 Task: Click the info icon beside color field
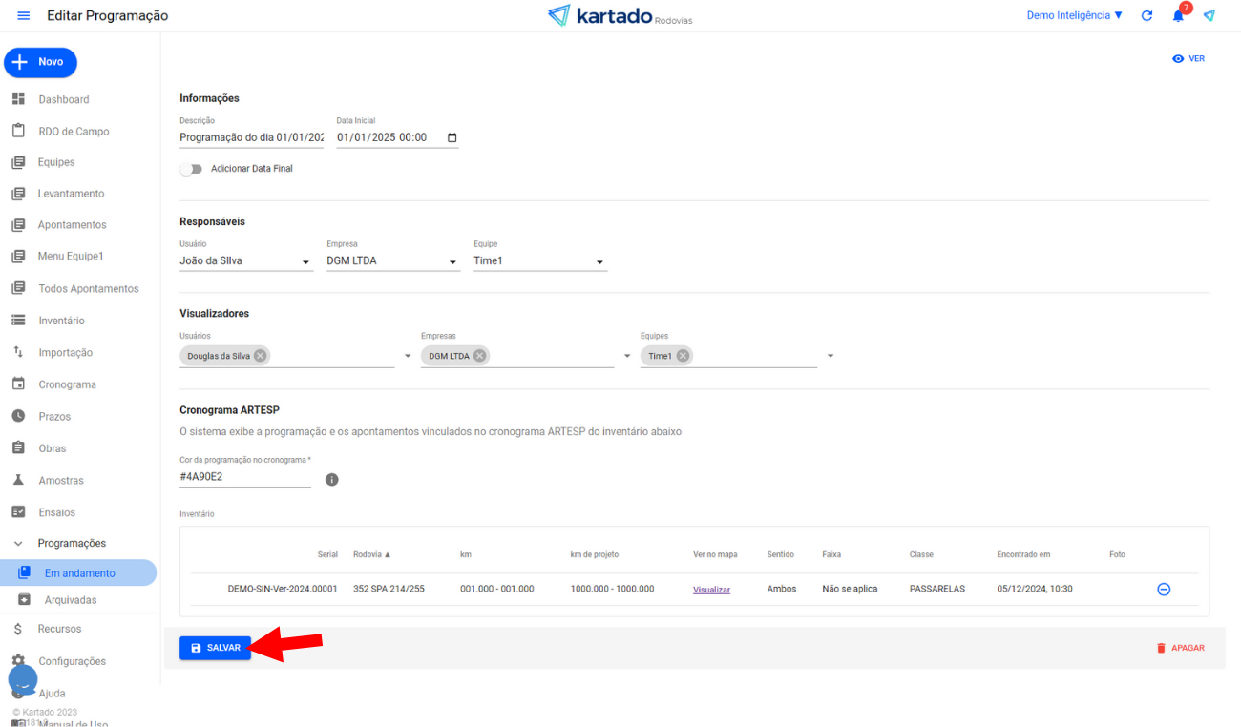(x=332, y=480)
